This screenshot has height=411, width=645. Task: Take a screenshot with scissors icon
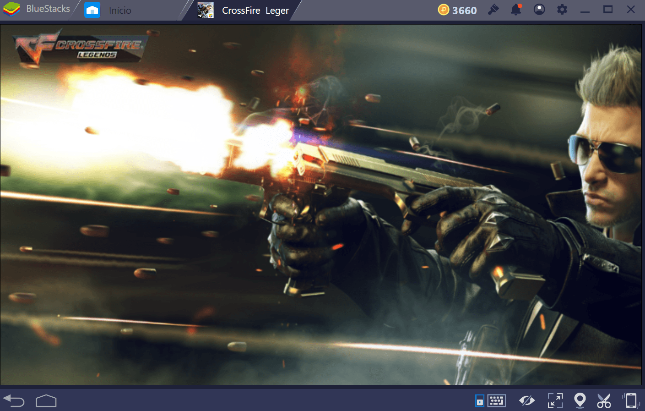pyautogui.click(x=604, y=401)
